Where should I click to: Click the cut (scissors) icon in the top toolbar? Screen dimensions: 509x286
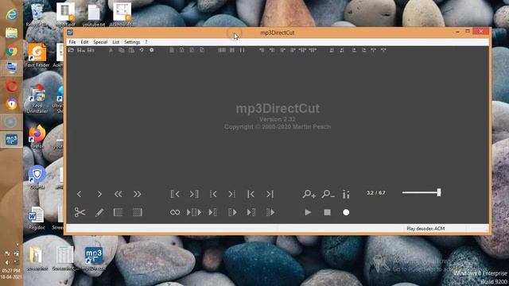point(111,50)
